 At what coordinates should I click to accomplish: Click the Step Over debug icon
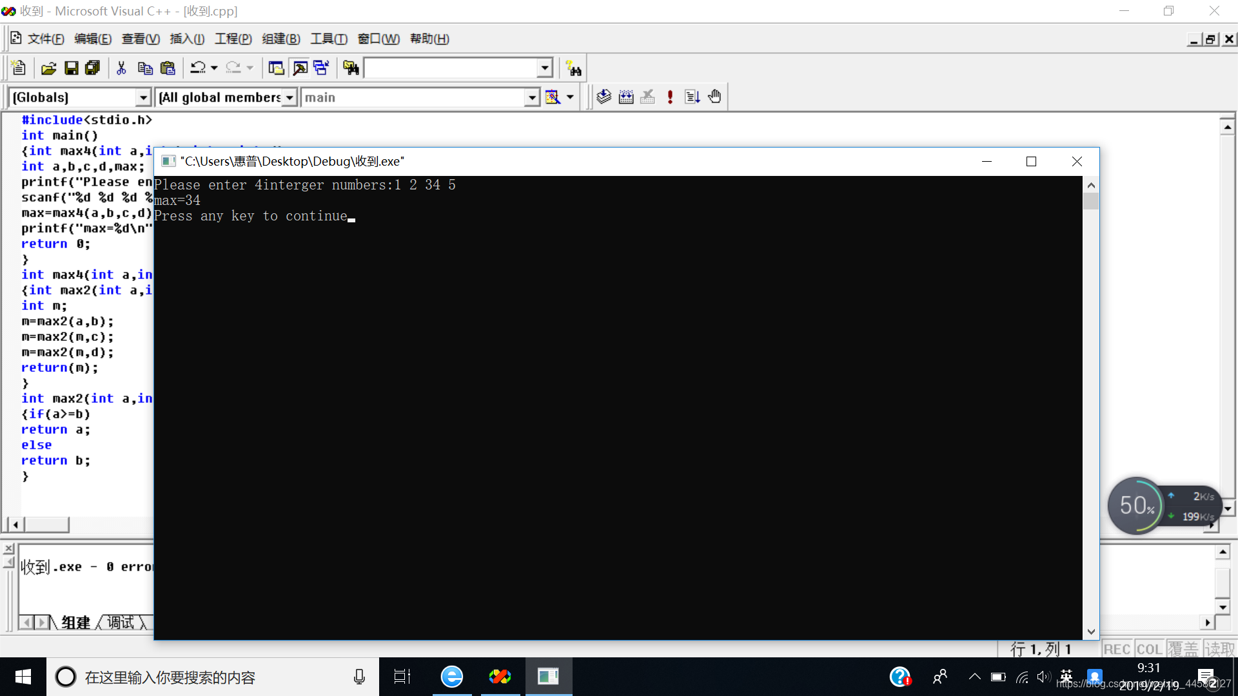692,96
